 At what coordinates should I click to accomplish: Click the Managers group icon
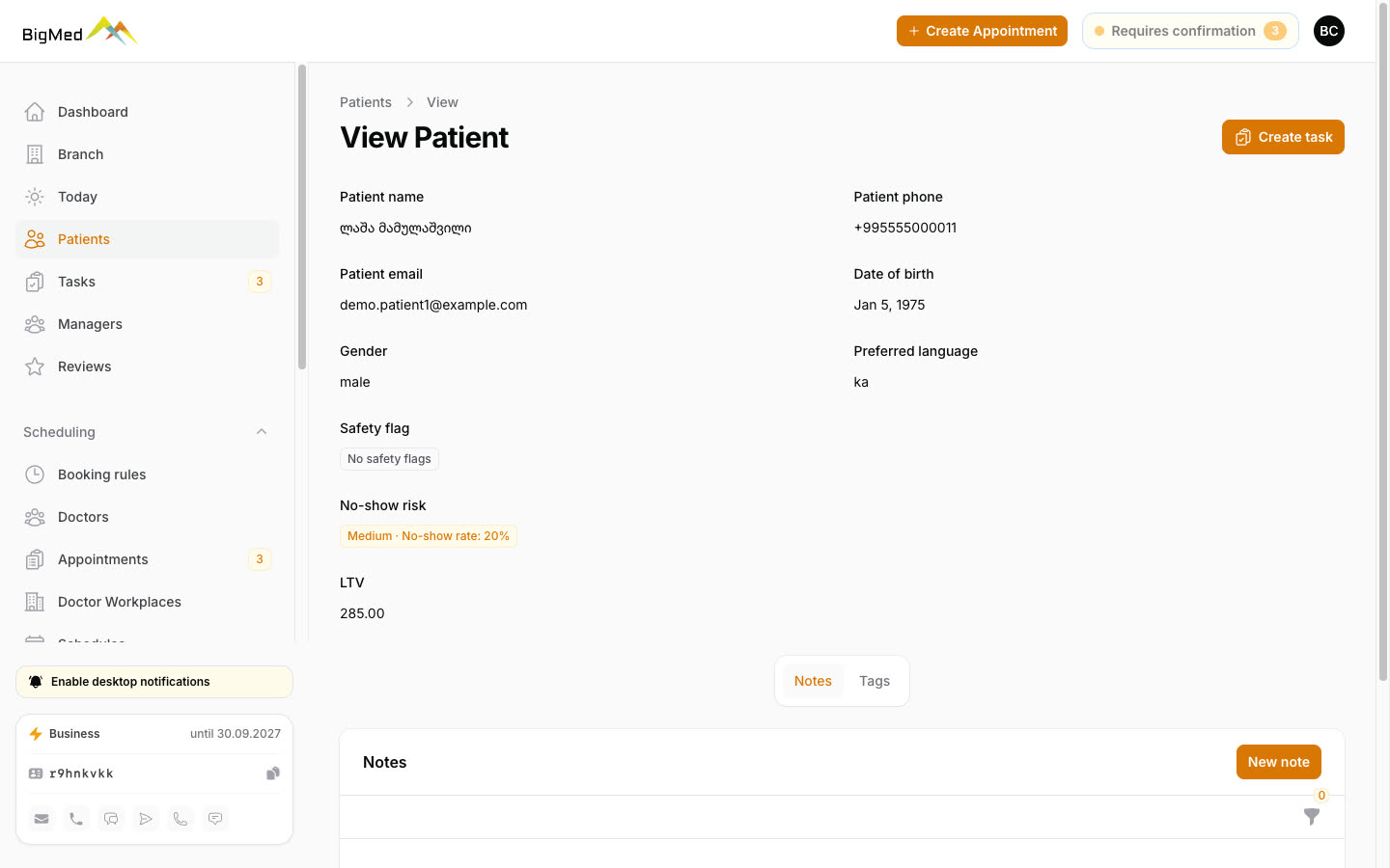pyautogui.click(x=35, y=324)
